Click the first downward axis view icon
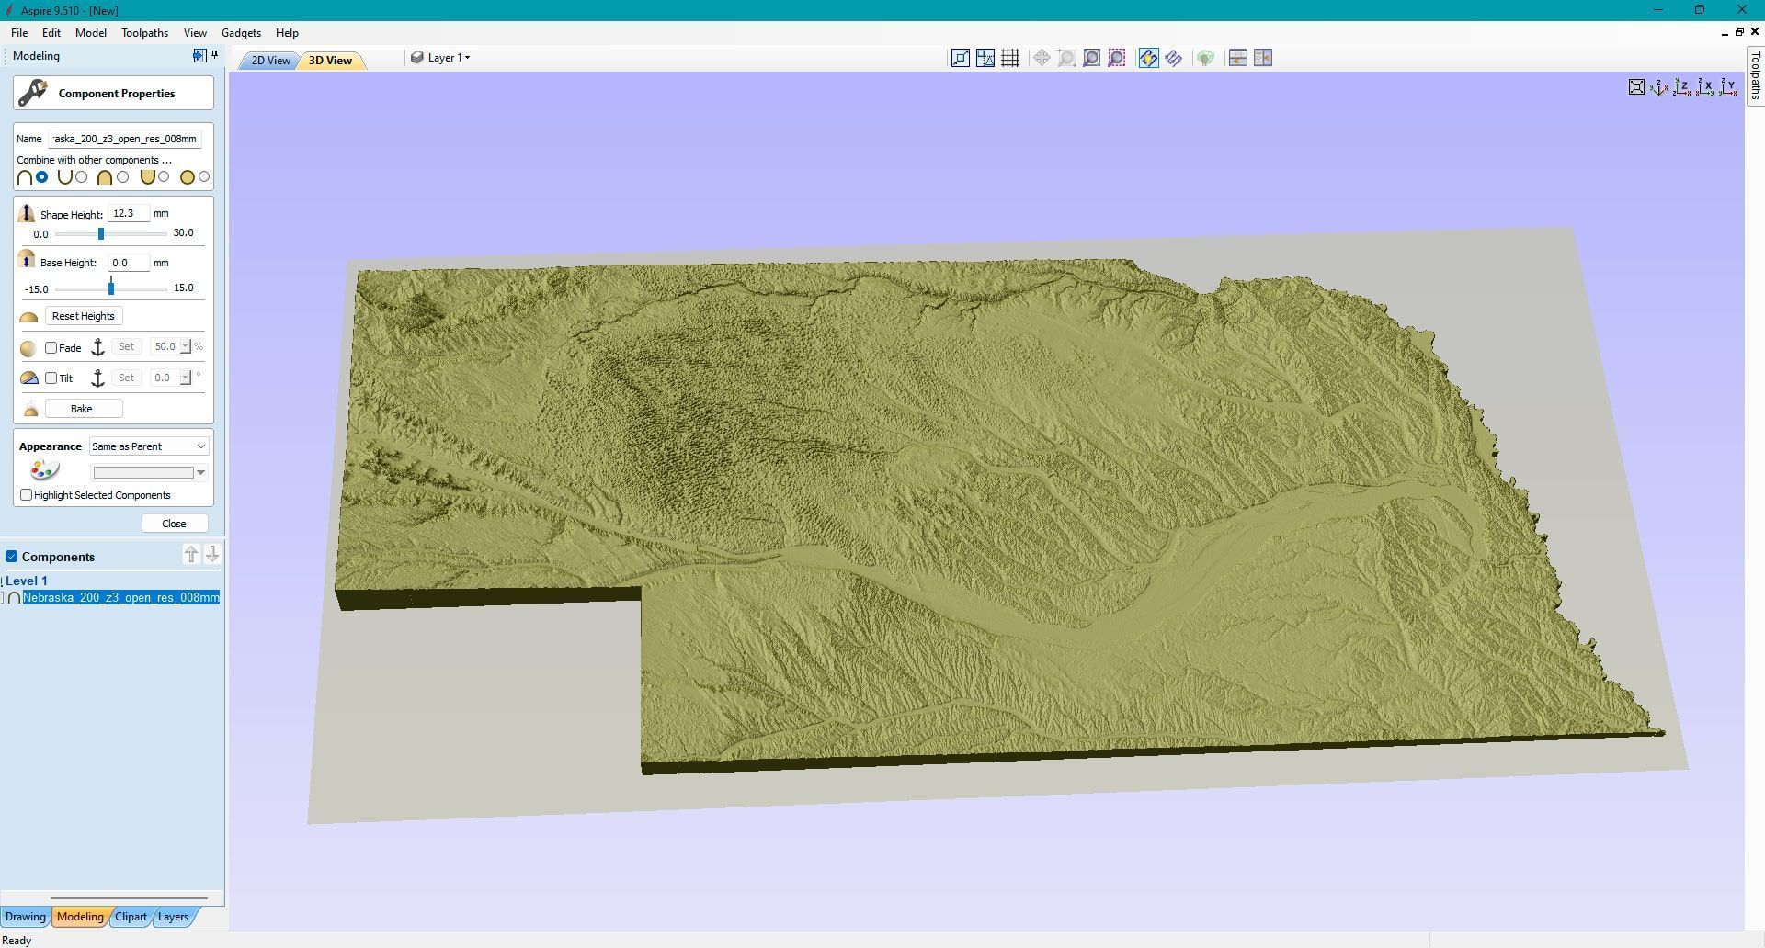This screenshot has height=948, width=1765. click(1659, 87)
